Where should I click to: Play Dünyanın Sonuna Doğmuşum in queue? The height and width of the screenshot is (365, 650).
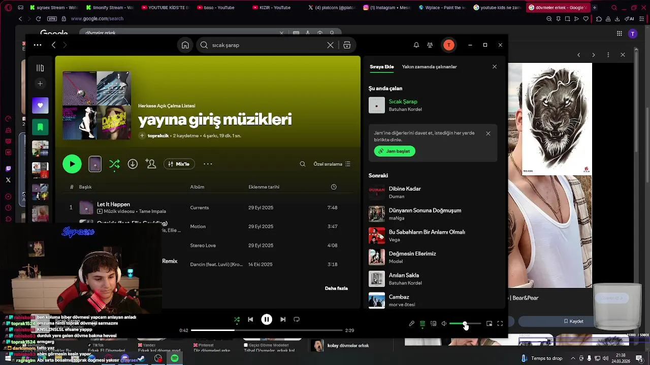(x=433, y=214)
